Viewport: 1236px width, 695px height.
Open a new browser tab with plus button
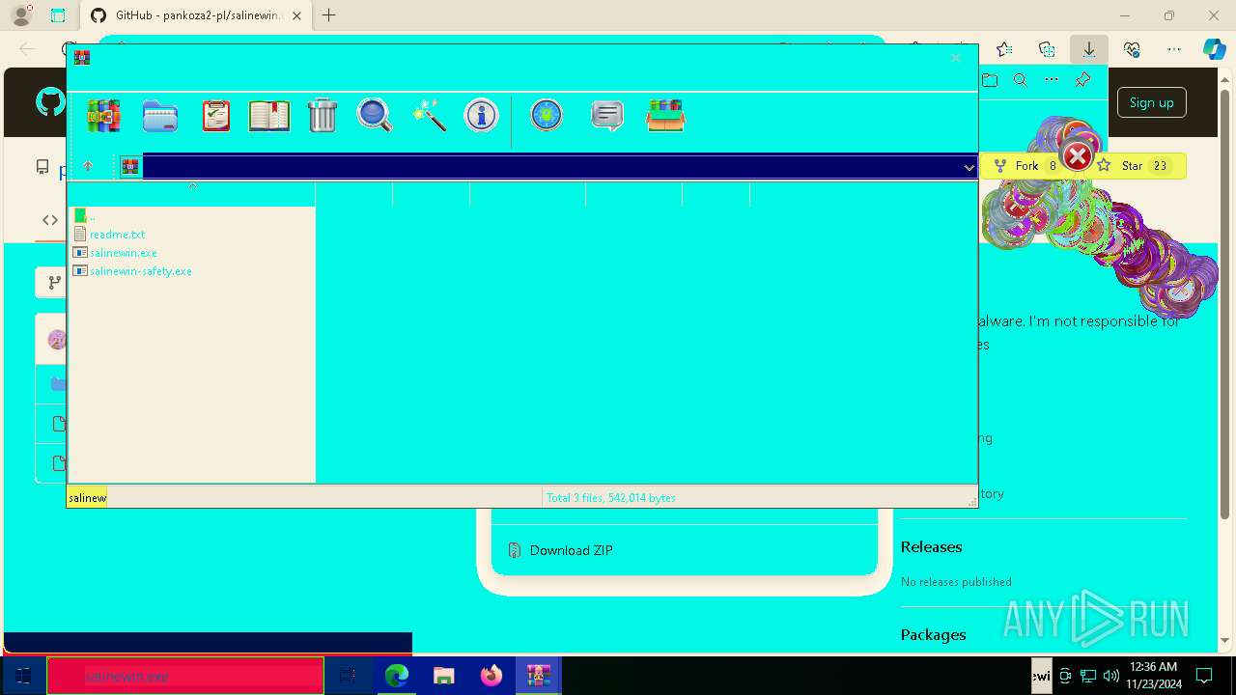pos(329,15)
